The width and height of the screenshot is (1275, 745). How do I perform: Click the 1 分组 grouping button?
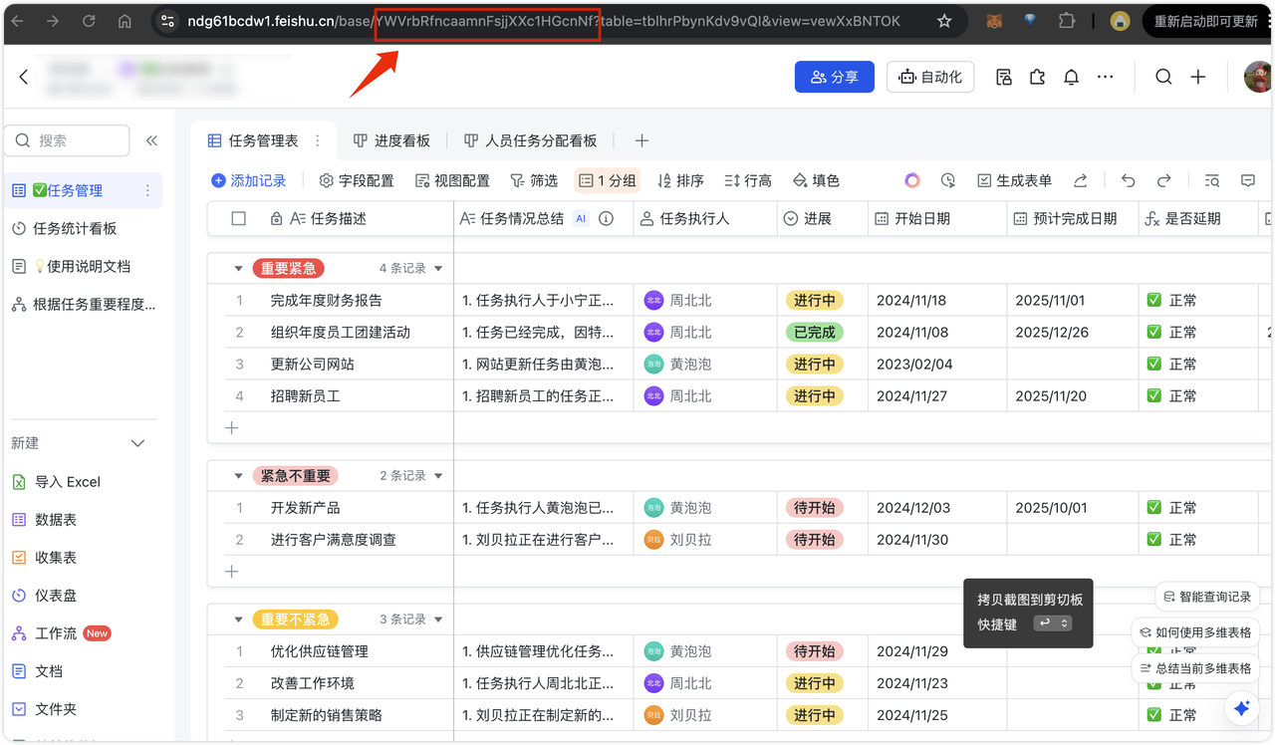tap(608, 180)
